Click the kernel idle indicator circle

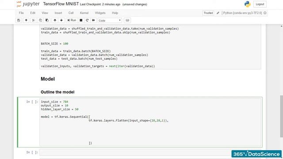tap(265, 13)
